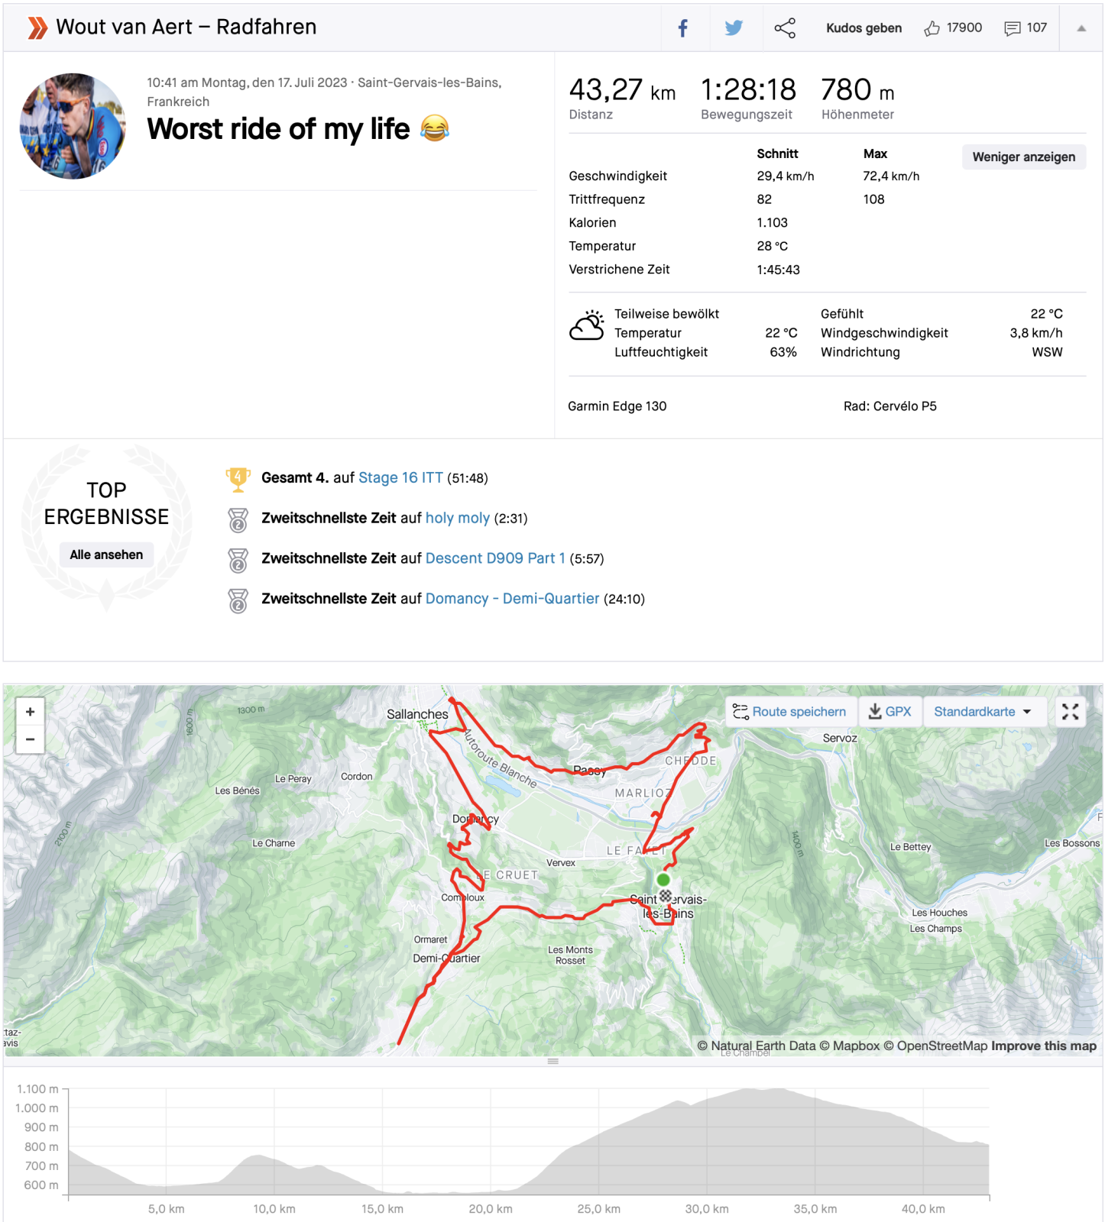
Task: Zoom in on the map
Action: click(x=30, y=712)
